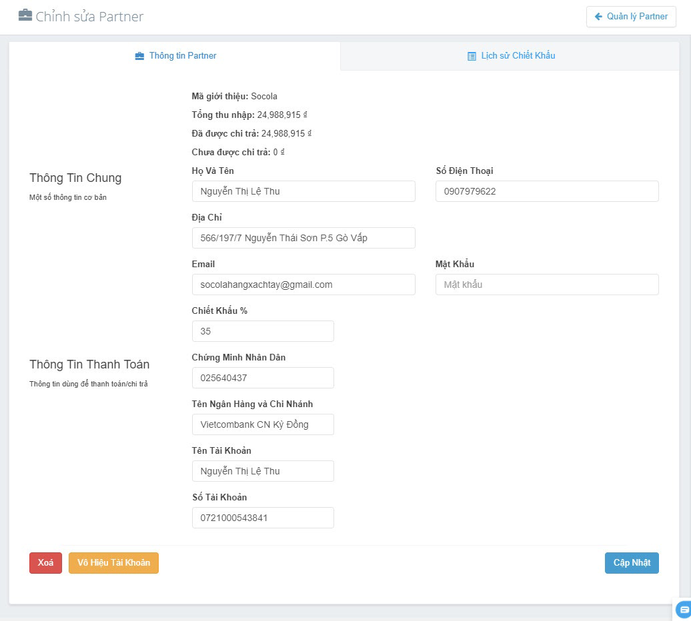The height and width of the screenshot is (621, 691).
Task: Click the Cập Nhật button
Action: 632,563
